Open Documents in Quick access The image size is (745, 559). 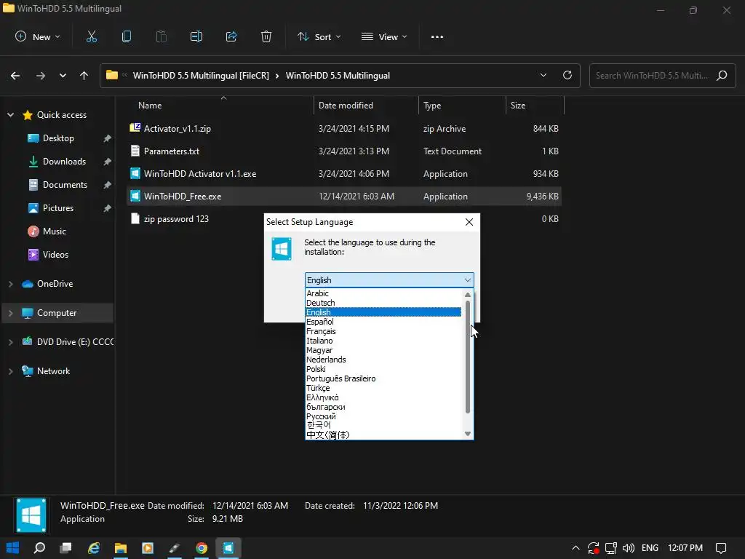tap(65, 185)
